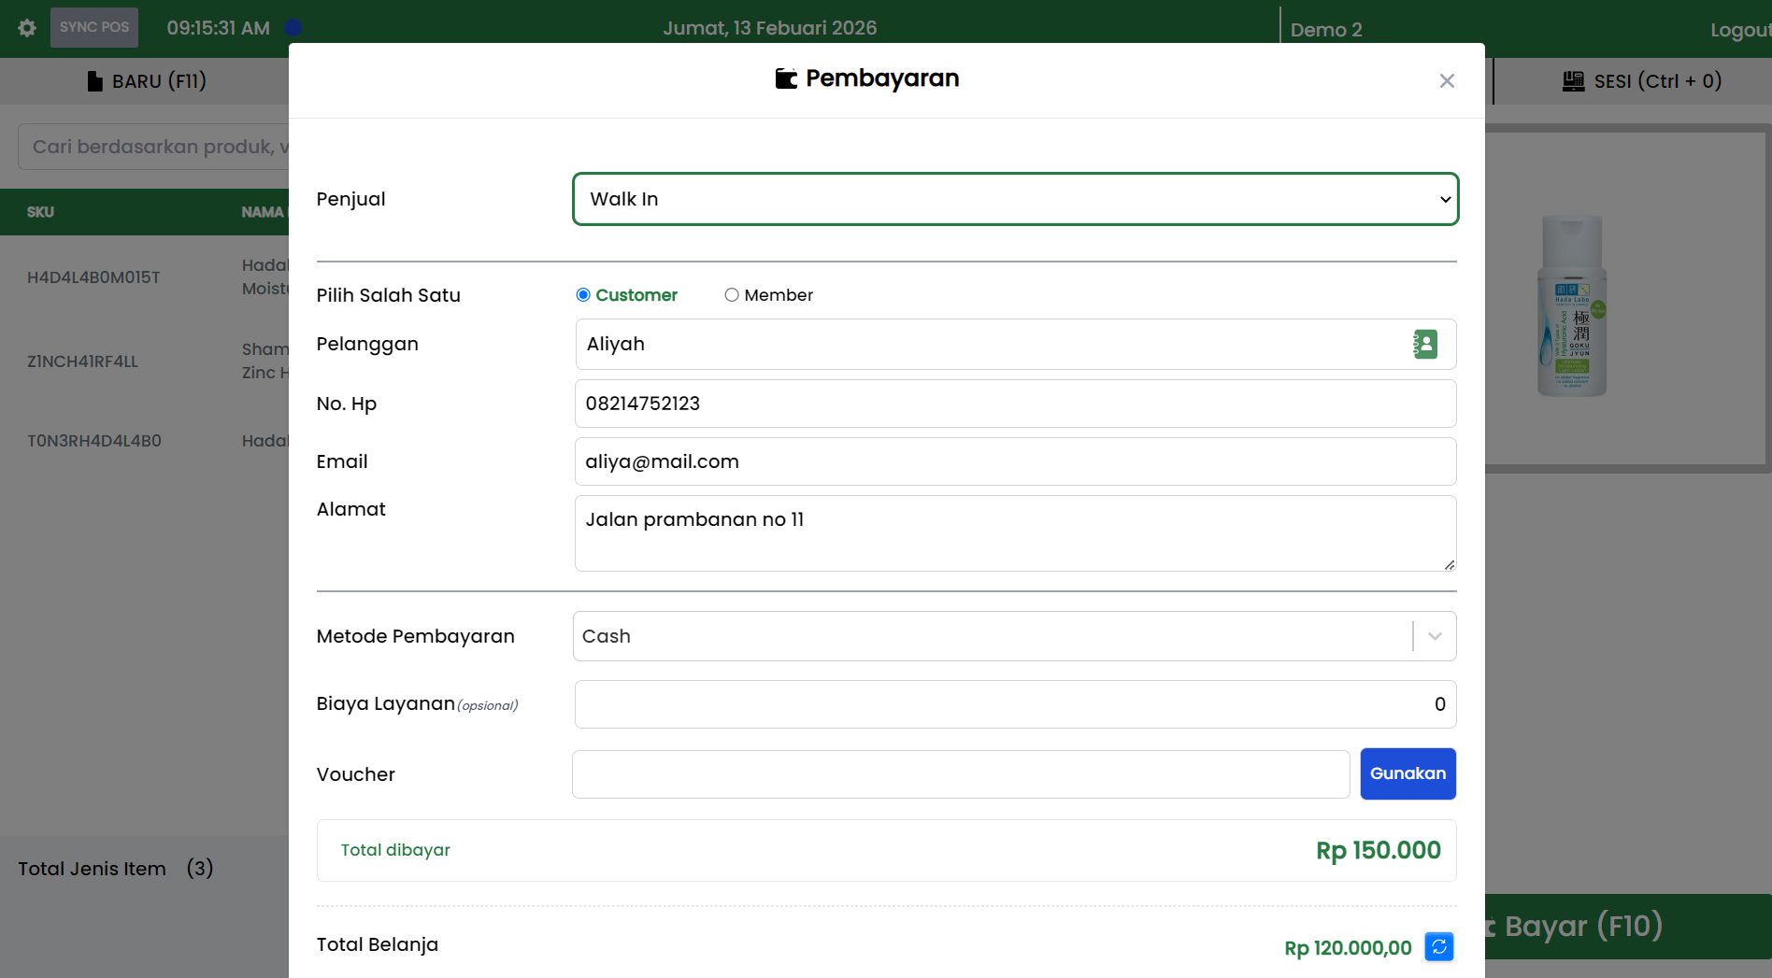This screenshot has height=978, width=1772.
Task: Click the SYNC POS button
Action: 94,28
